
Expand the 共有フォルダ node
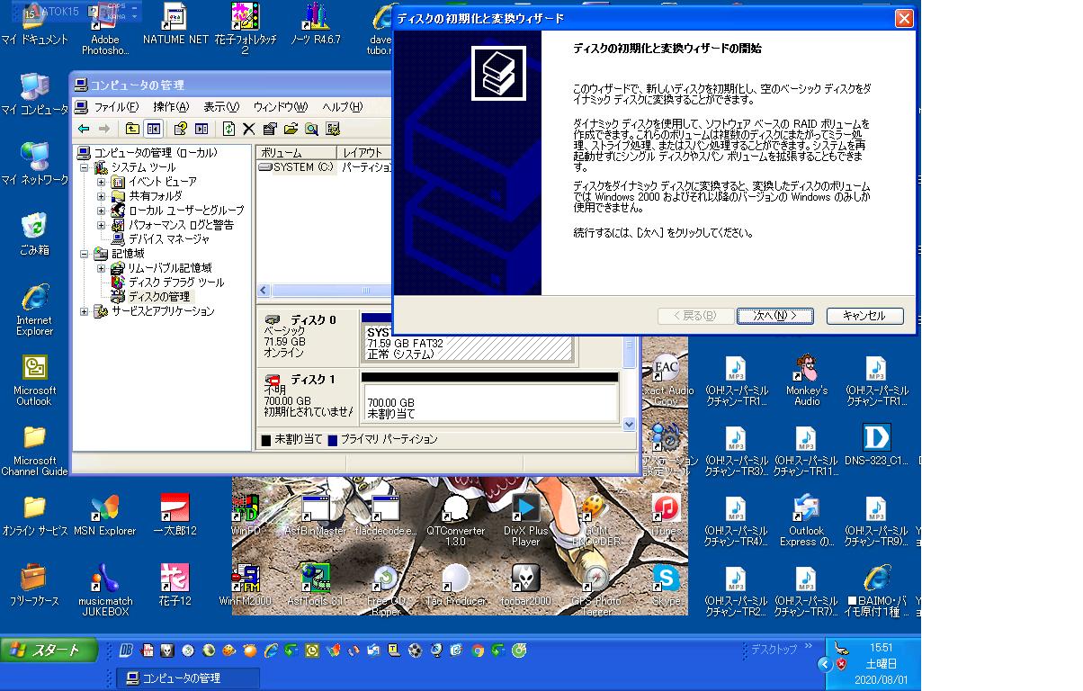[102, 196]
